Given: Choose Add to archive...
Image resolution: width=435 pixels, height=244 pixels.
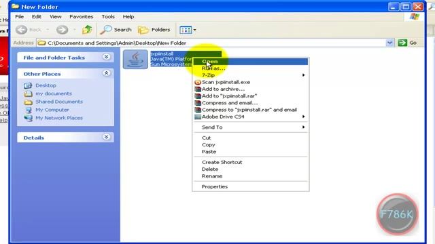Looking at the screenshot, I should click(251, 89).
